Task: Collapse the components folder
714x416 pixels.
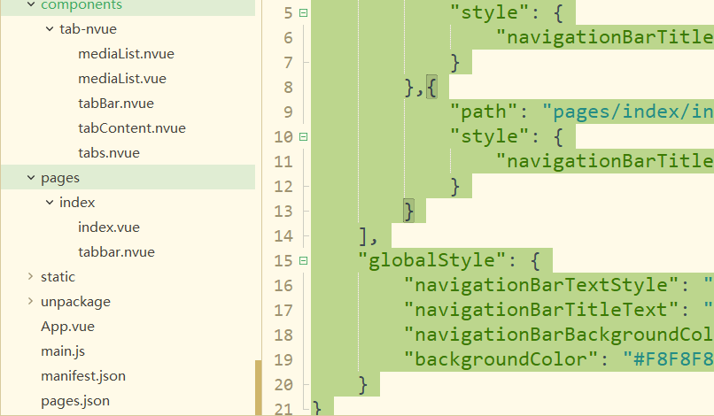Action: point(31,4)
